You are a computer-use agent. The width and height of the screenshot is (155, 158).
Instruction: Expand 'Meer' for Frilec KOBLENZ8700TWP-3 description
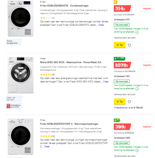pyautogui.click(x=47, y=147)
